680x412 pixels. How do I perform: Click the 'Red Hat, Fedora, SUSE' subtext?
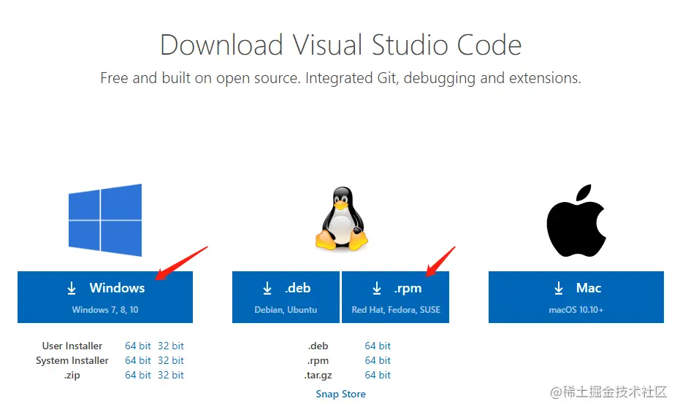(396, 310)
